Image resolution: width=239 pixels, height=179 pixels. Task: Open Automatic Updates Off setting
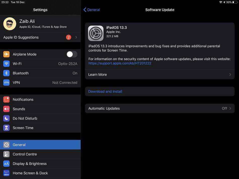226,108
